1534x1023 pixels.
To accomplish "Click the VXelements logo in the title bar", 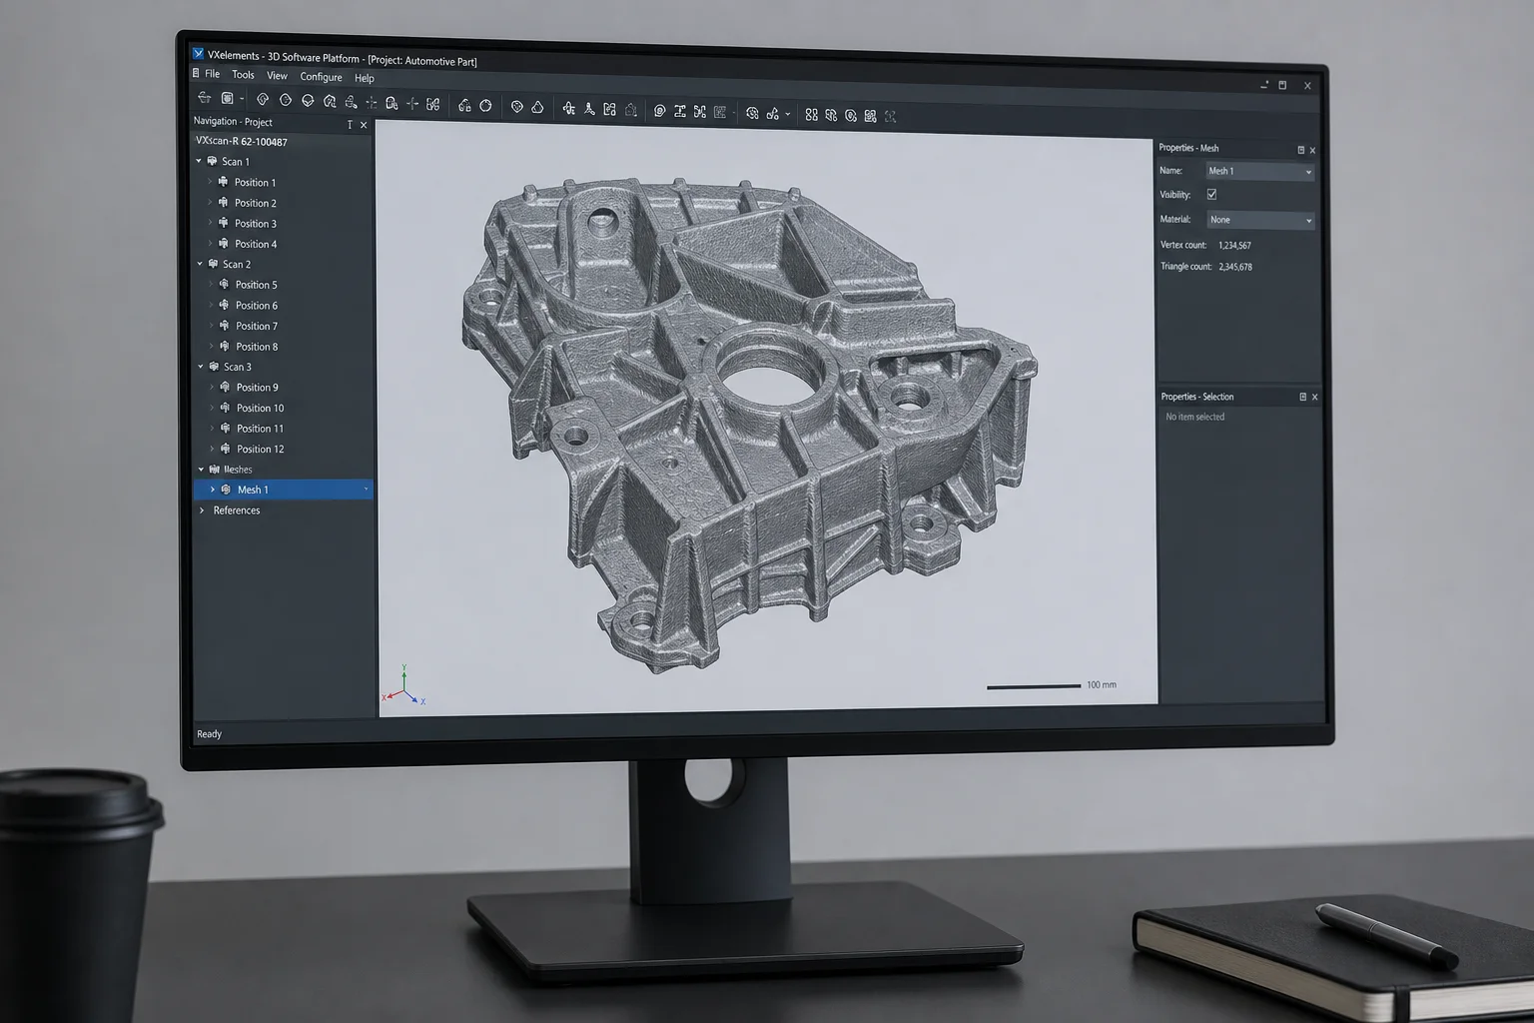I will pyautogui.click(x=199, y=54).
